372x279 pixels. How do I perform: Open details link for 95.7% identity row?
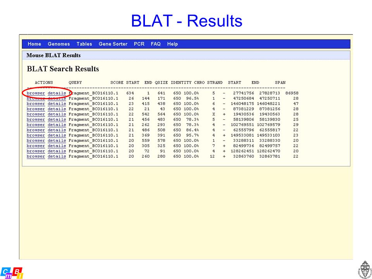pyautogui.click(x=57, y=135)
